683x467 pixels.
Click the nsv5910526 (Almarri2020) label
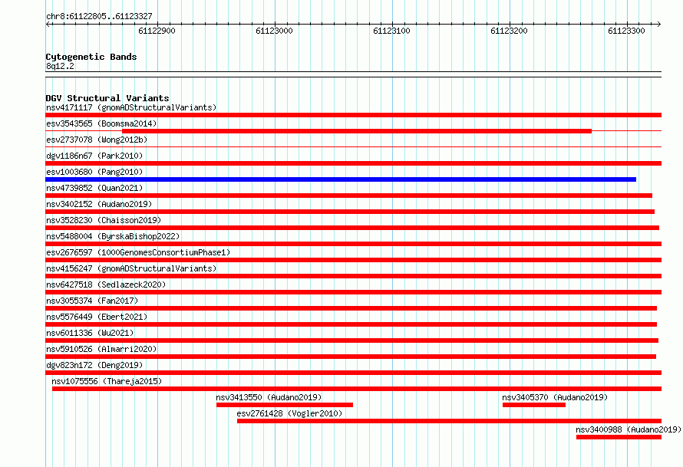coord(101,349)
